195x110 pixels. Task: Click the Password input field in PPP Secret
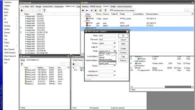click(x=107, y=39)
